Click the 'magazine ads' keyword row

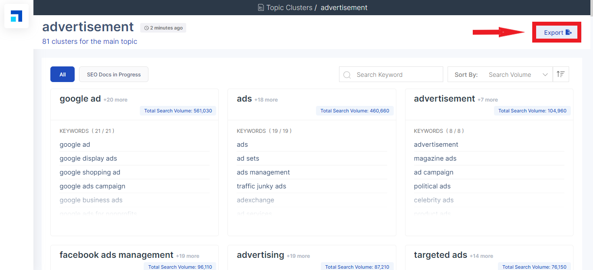tap(435, 158)
